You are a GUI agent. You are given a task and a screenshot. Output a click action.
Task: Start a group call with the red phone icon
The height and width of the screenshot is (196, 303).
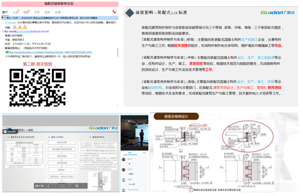pos(114,12)
